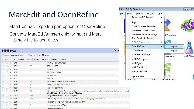Toggle the flag on row 2
Image resolution: width=194 pixels, height=109 pixels.
[7, 66]
